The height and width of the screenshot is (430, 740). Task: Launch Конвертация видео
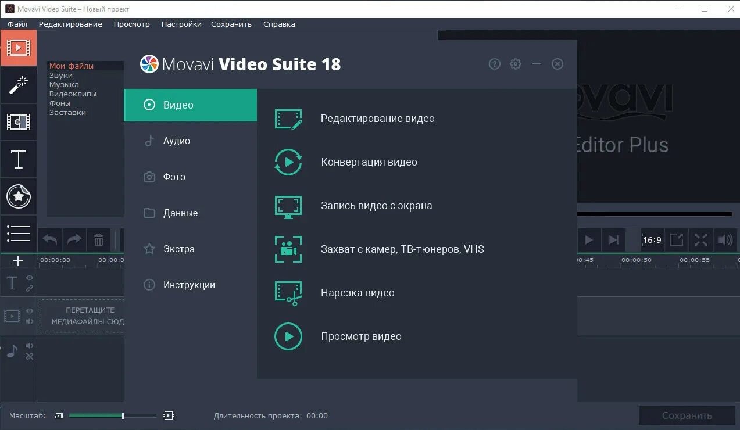pyautogui.click(x=369, y=162)
